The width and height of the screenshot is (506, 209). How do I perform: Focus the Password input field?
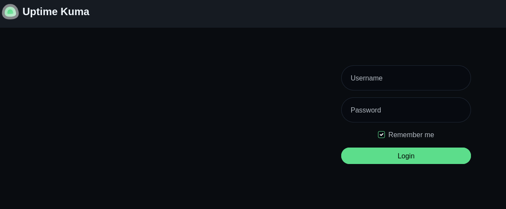(406, 110)
